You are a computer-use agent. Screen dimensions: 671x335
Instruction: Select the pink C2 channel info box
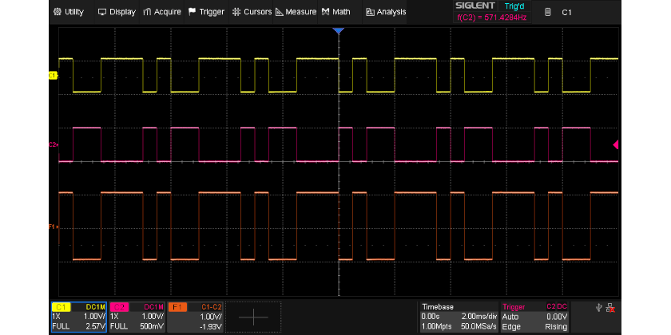137,317
